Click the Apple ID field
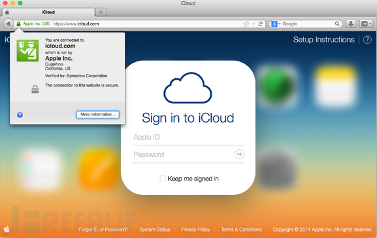 (188, 137)
